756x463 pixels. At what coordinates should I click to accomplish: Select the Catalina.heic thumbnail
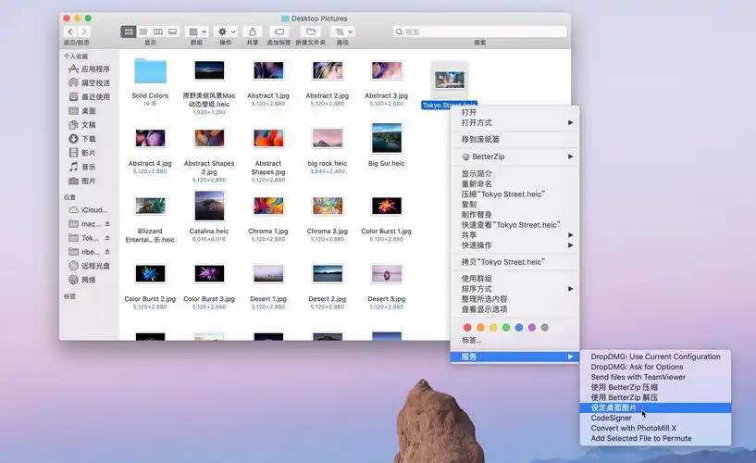click(208, 206)
